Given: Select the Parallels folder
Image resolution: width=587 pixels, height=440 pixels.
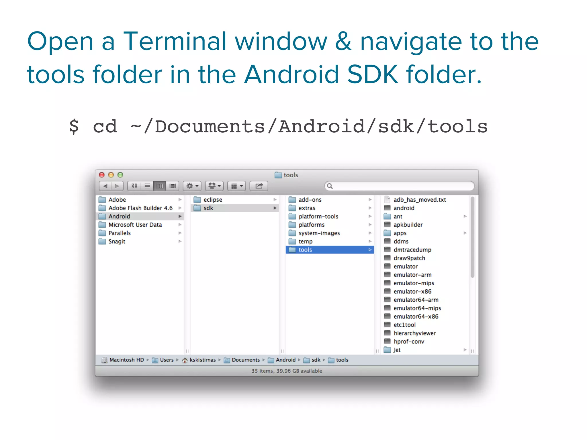Looking at the screenshot, I should pyautogui.click(x=140, y=233).
